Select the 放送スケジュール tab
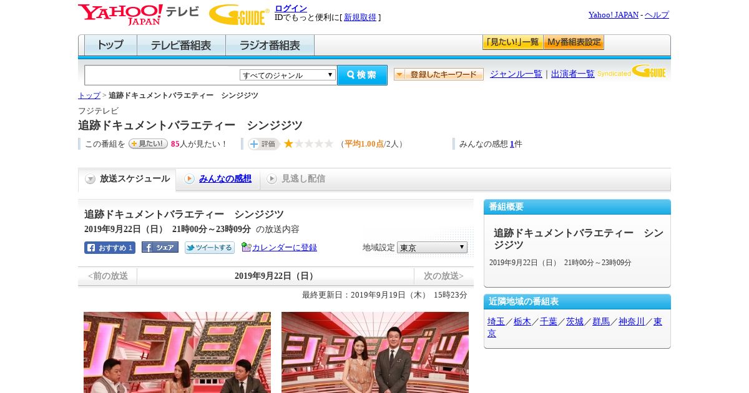Viewport: 749px width, 393px height. [127, 179]
